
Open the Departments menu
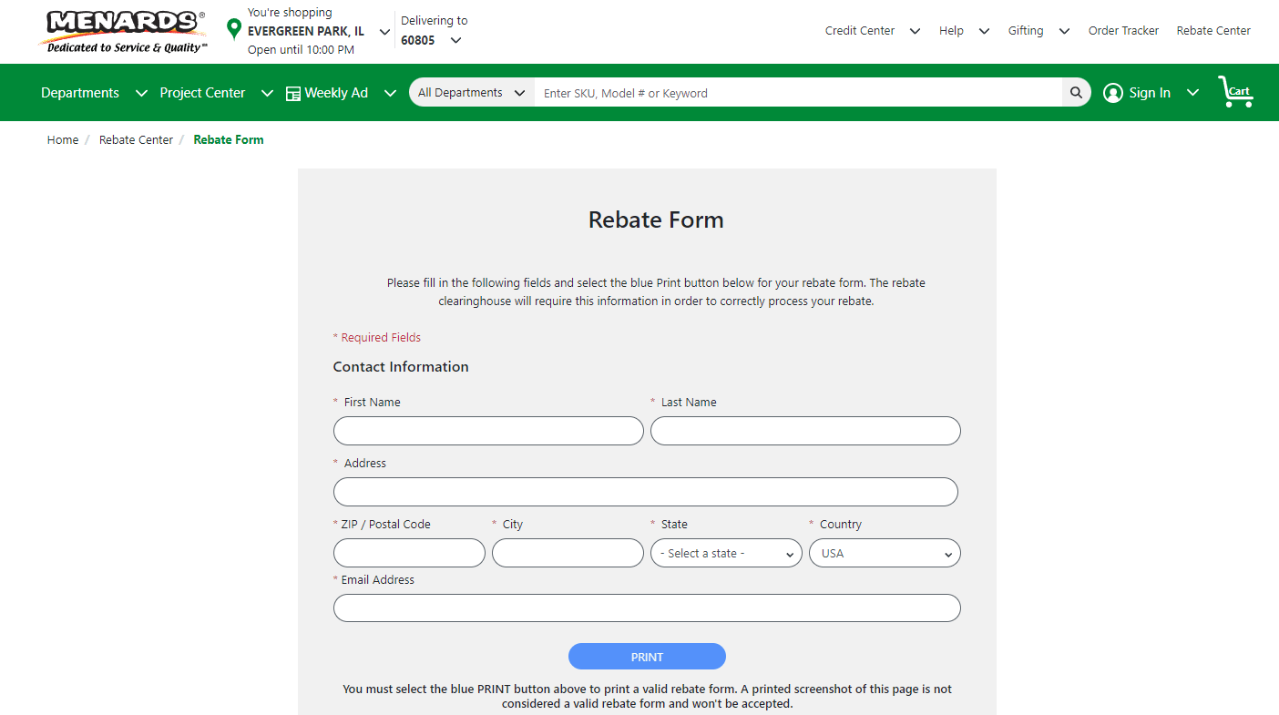tap(79, 92)
